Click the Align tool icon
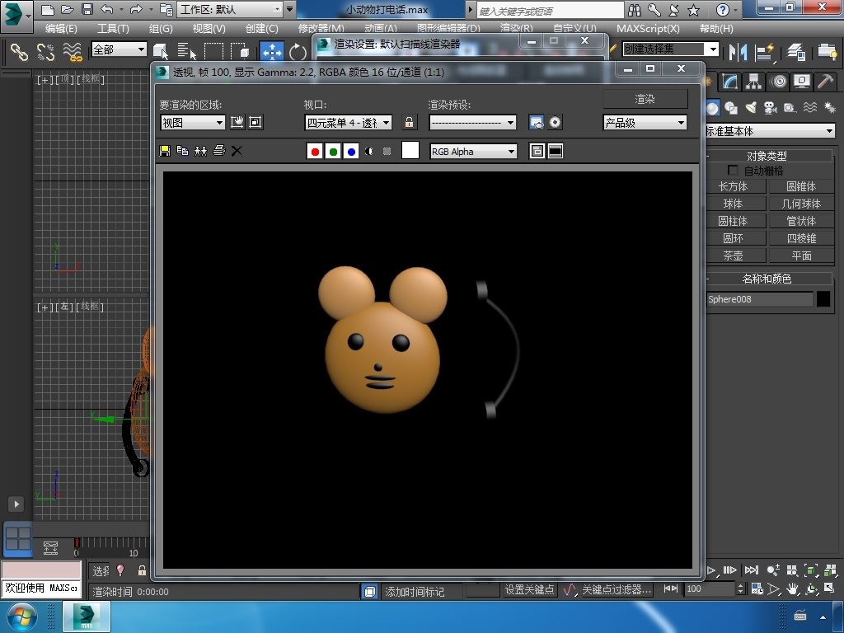844x633 pixels. pyautogui.click(x=765, y=52)
